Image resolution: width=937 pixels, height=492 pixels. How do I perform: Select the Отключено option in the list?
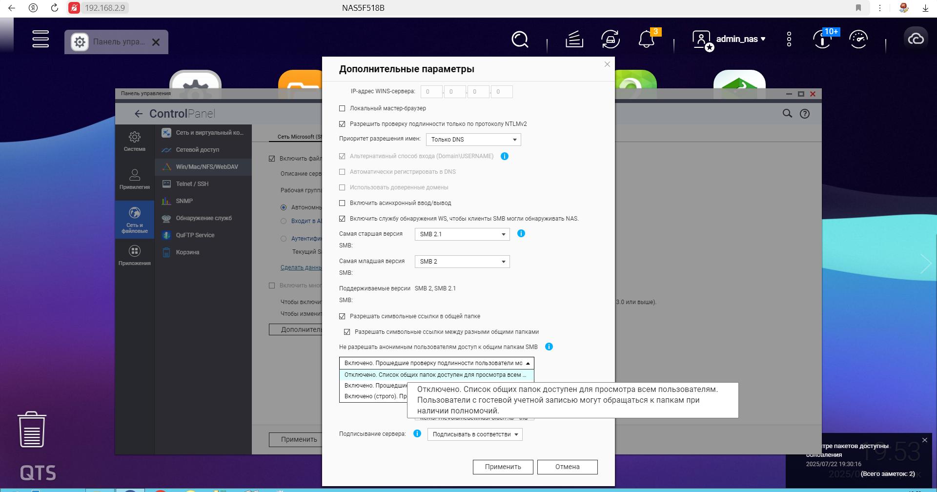pos(437,375)
